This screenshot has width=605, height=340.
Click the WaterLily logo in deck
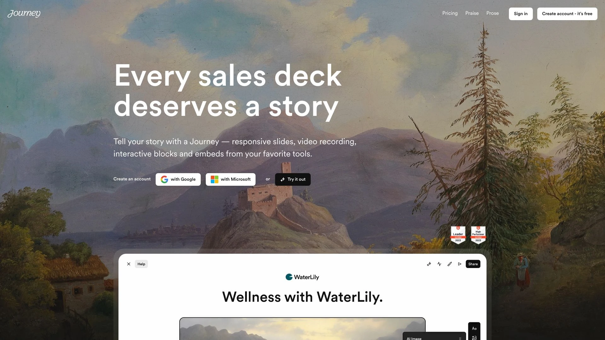click(x=302, y=277)
